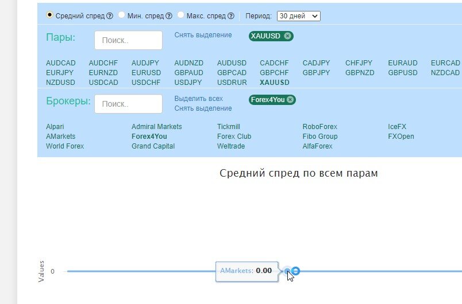Screen dimensions: 462x304
Task: Select the NZDCAD pair
Action: [x=445, y=73]
